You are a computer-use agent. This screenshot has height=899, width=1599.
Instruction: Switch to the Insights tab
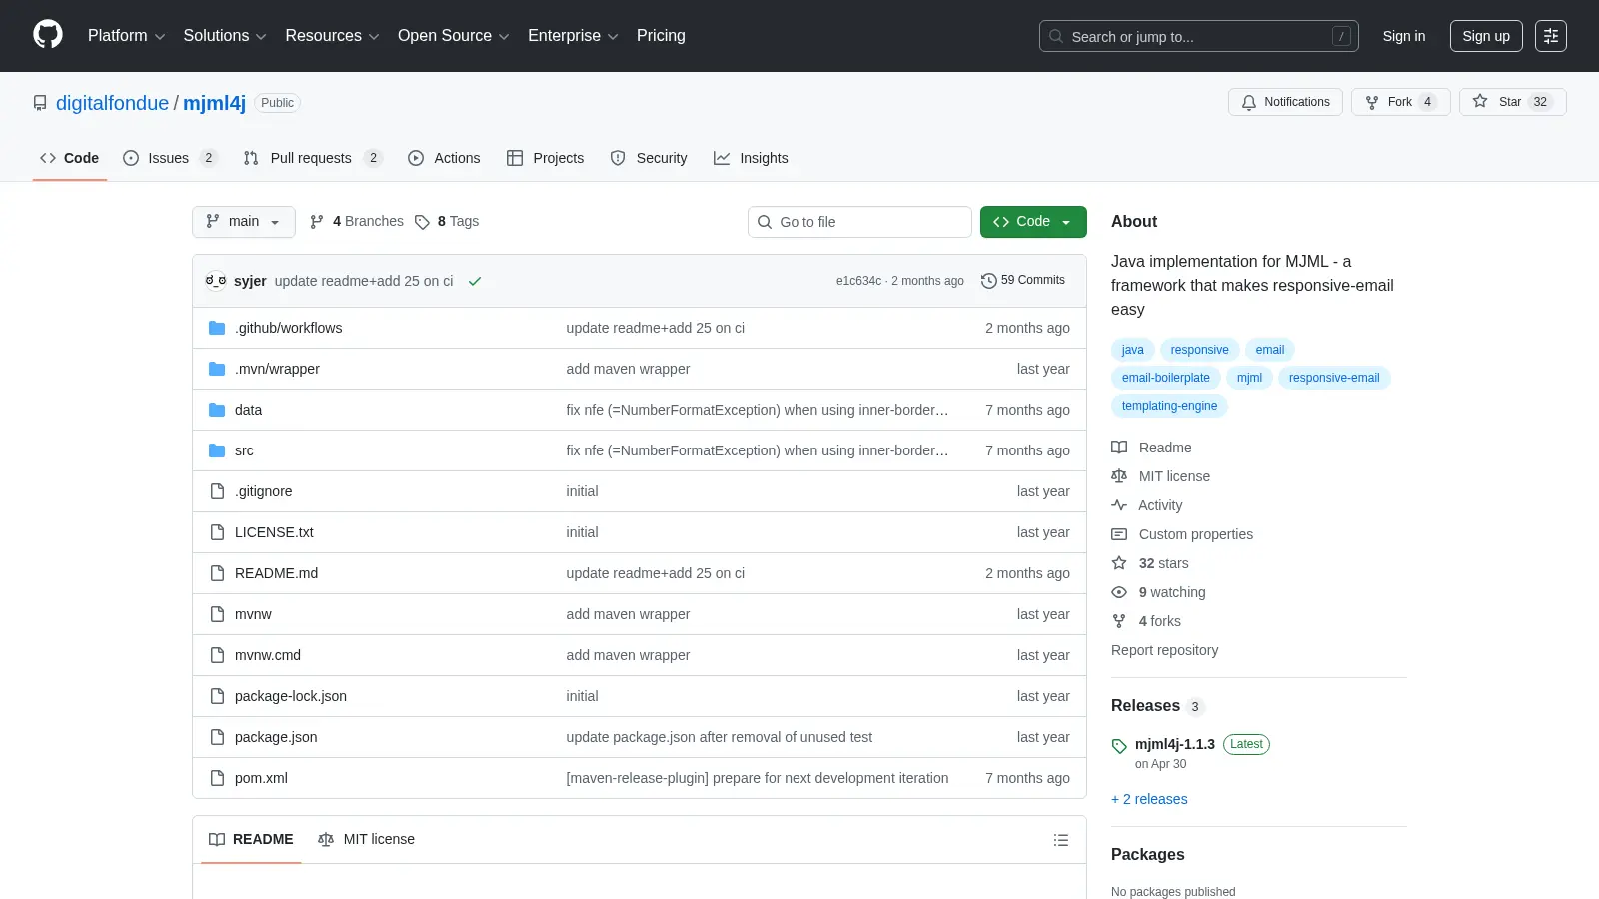(751, 158)
